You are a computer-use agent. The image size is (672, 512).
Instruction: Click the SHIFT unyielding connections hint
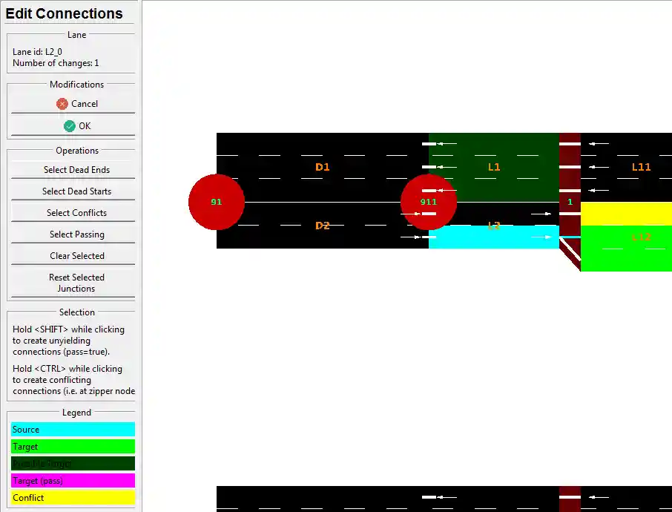68,341
